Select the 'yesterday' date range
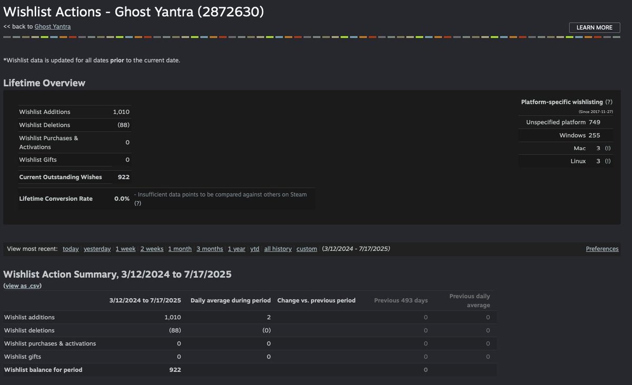Viewport: 632px width, 385px height. coord(97,249)
